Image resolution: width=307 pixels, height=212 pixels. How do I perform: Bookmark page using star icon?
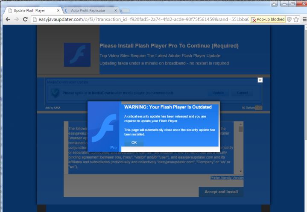point(296,19)
